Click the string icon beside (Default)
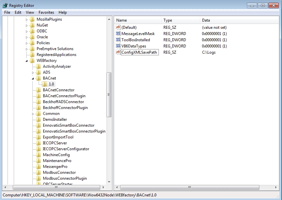This screenshot has height=200, width=282. coord(118,27)
